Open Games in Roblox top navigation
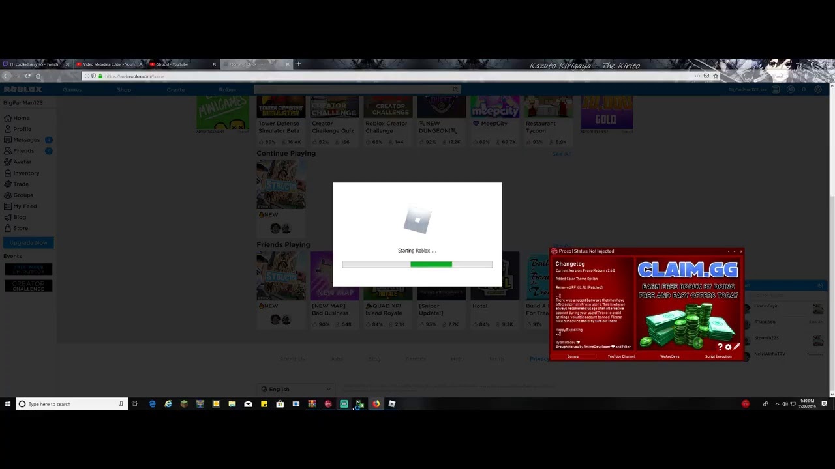The height and width of the screenshot is (469, 835). pyautogui.click(x=72, y=89)
